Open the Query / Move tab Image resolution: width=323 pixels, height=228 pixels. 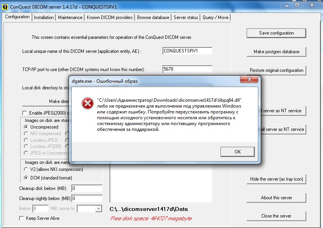tap(215, 17)
